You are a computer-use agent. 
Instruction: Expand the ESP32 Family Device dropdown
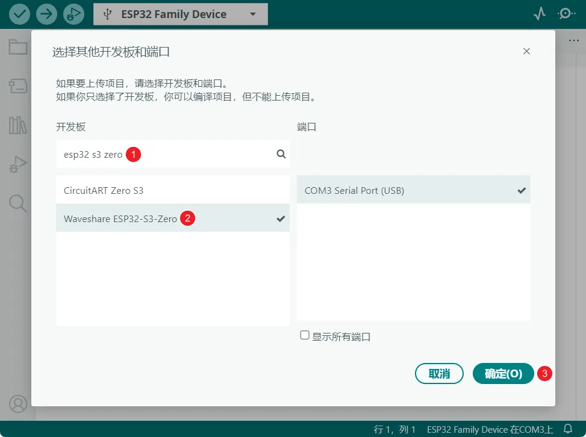252,14
